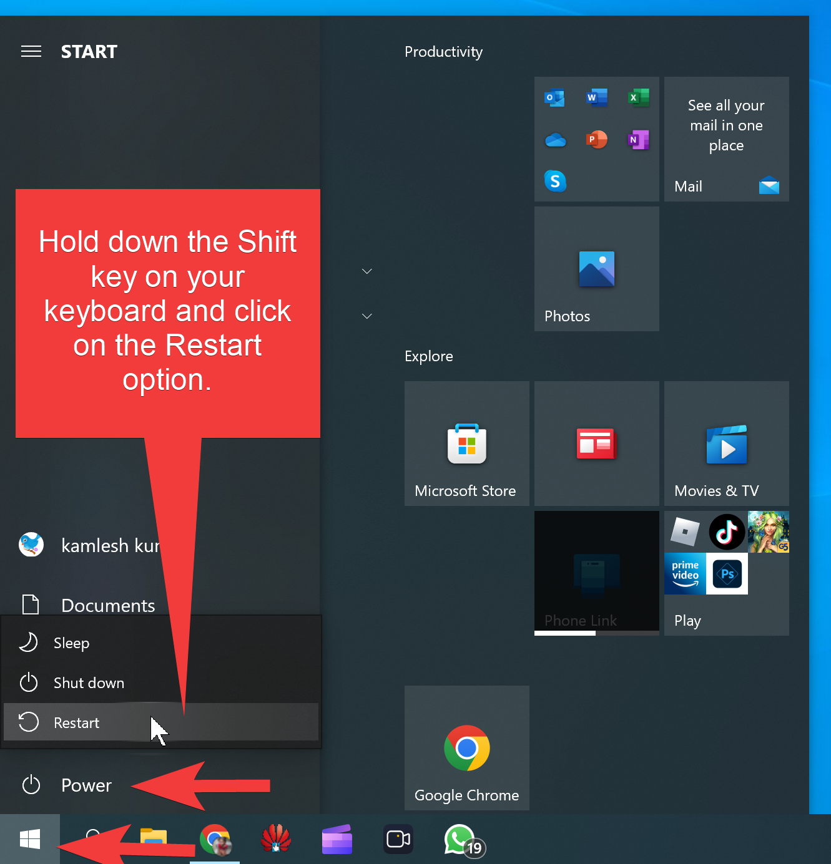Open the video camera app on taskbar
The width and height of the screenshot is (831, 864).
(x=398, y=839)
